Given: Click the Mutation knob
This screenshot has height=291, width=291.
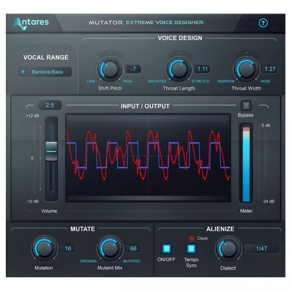Looking at the screenshot, I should pyautogui.click(x=44, y=248).
